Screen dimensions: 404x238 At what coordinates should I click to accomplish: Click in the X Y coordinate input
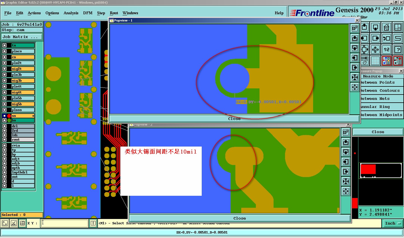point(65,223)
